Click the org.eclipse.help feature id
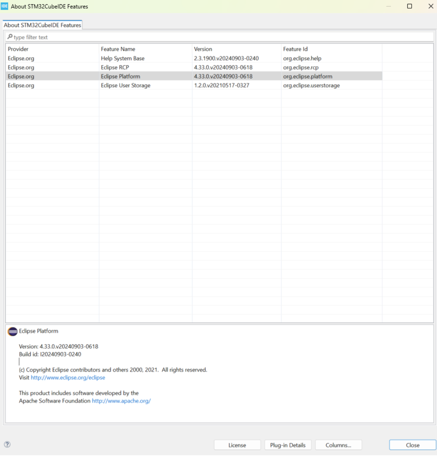The image size is (437, 456). [302, 58]
